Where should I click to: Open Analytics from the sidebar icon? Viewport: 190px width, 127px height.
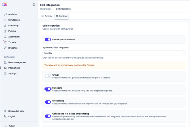(x=5, y=14)
